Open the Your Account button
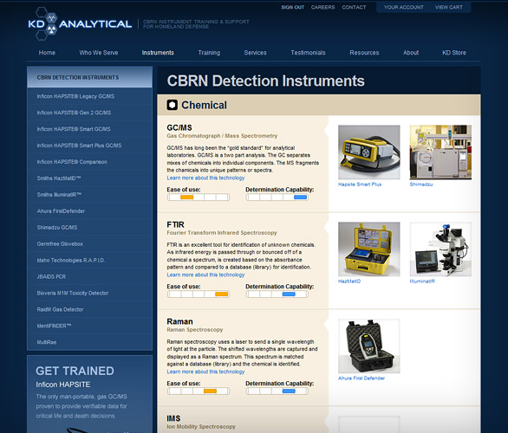The height and width of the screenshot is (433, 508). (x=404, y=7)
